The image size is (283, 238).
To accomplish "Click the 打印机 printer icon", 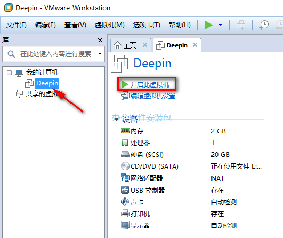I will click(x=125, y=213).
